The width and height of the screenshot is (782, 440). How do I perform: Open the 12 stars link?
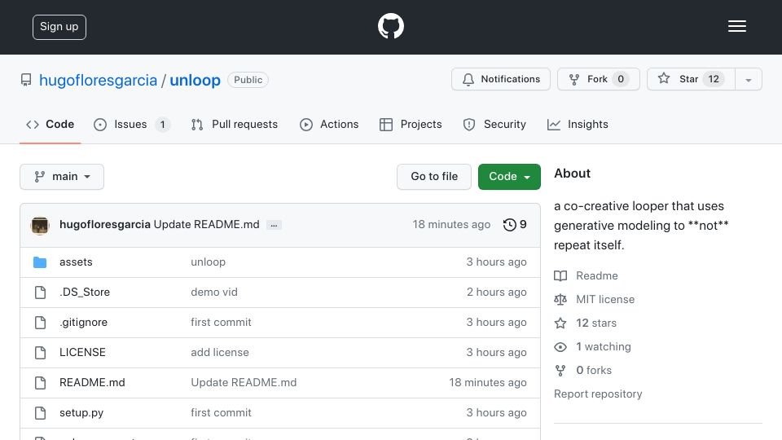[596, 323]
